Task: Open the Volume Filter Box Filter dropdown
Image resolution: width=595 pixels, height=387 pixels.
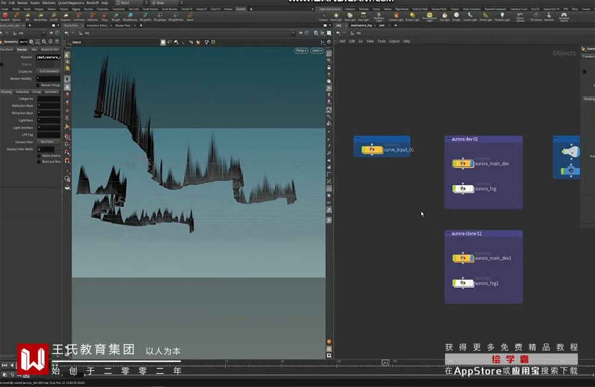Action: [49, 142]
